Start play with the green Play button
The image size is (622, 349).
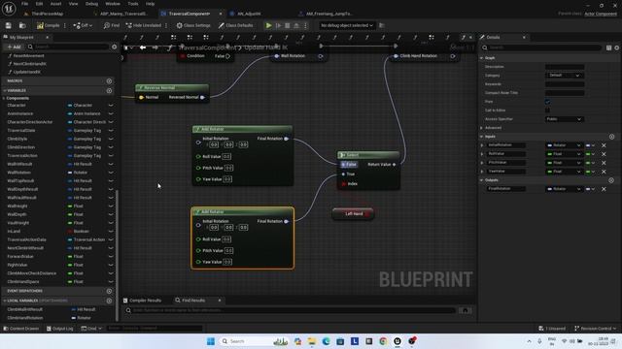point(268,25)
